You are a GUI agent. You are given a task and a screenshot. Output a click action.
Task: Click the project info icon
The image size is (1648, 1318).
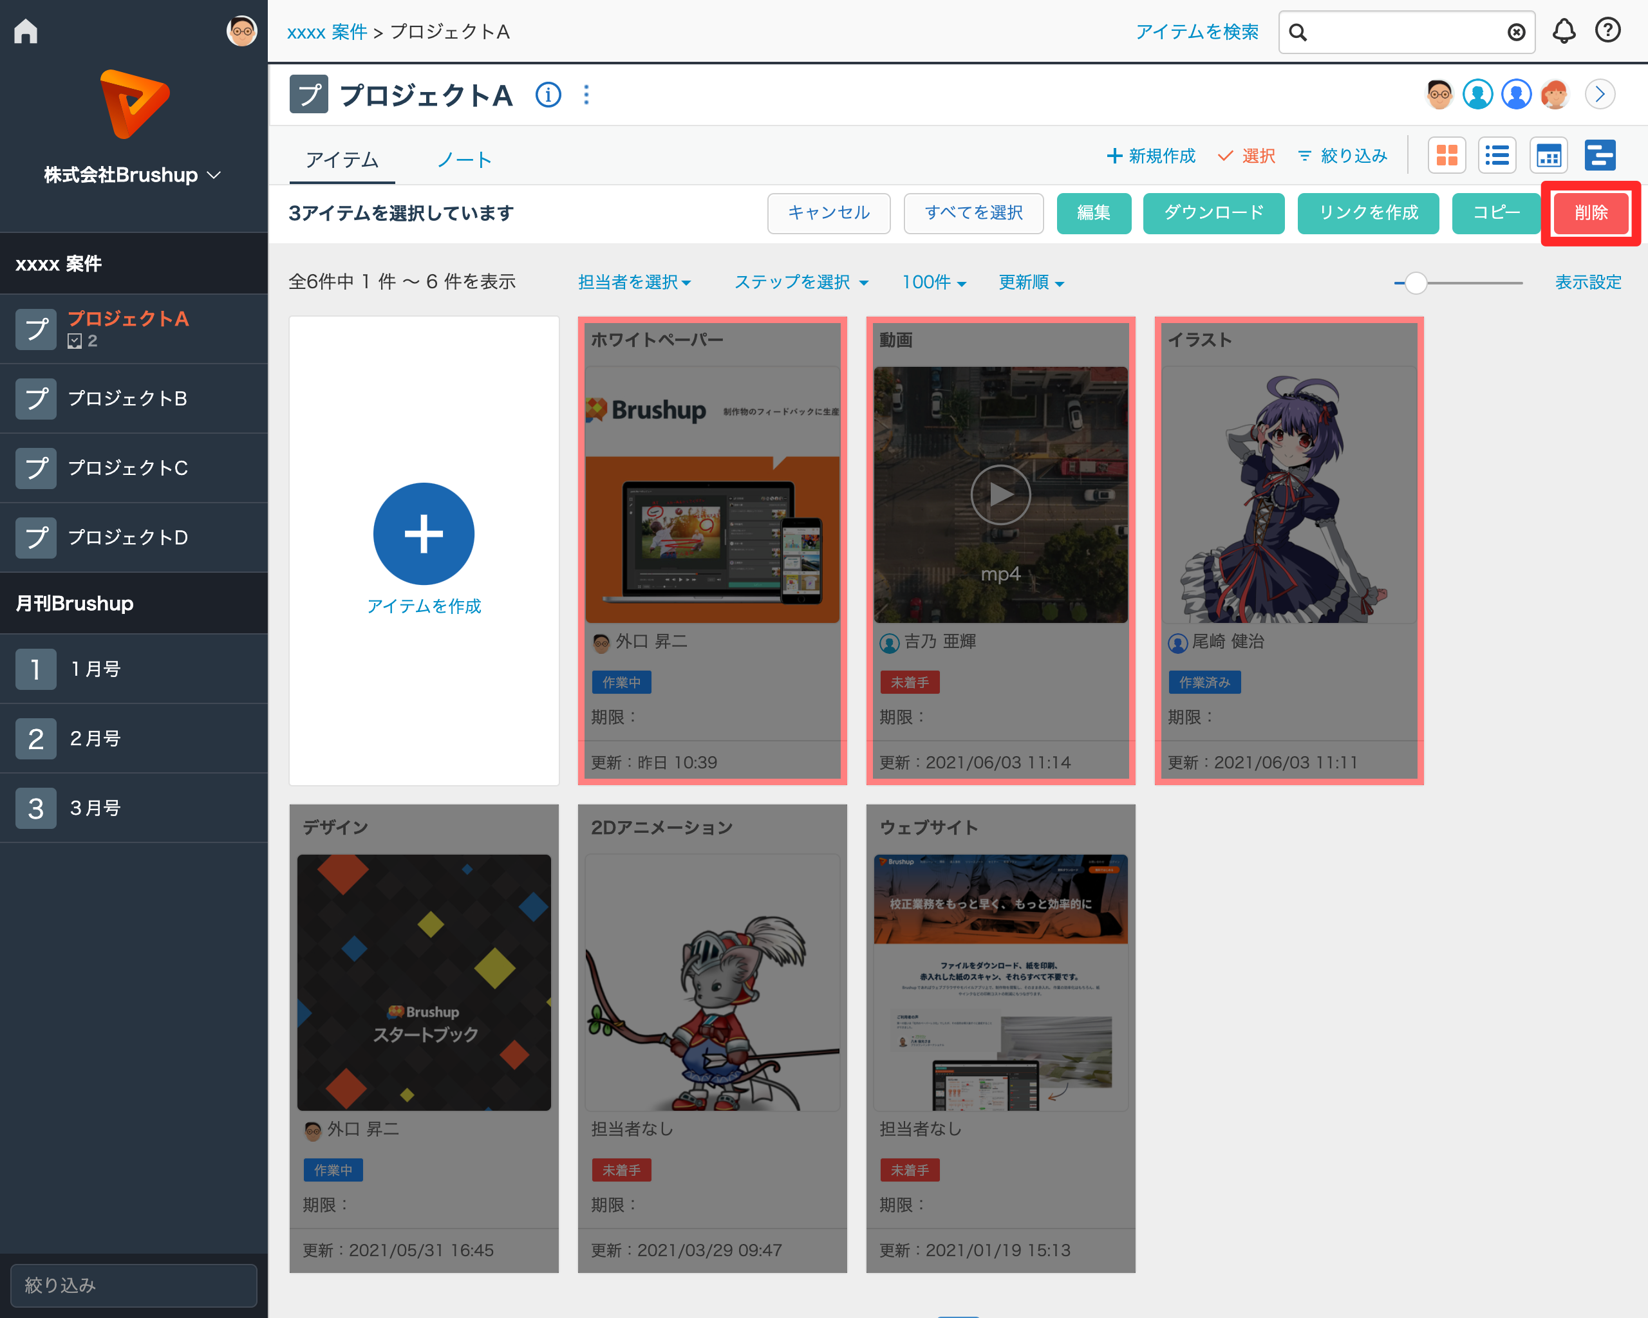point(548,95)
